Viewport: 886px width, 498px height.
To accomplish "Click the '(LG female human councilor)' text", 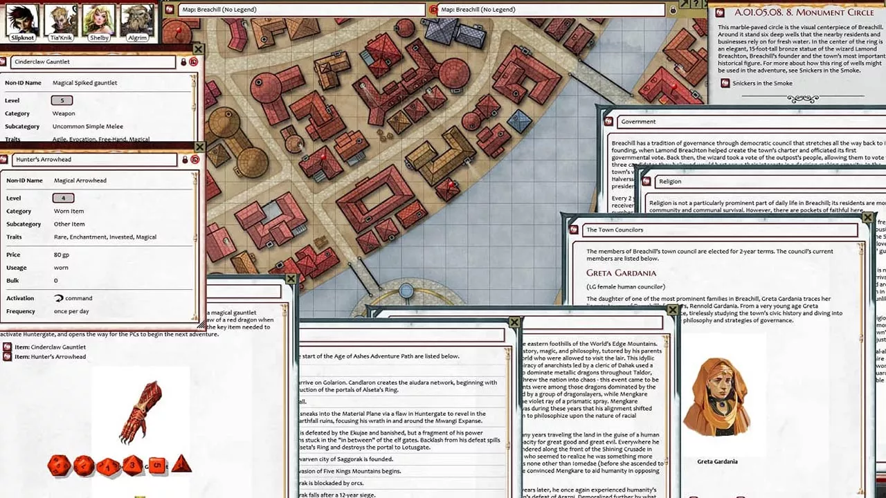I will click(626, 287).
